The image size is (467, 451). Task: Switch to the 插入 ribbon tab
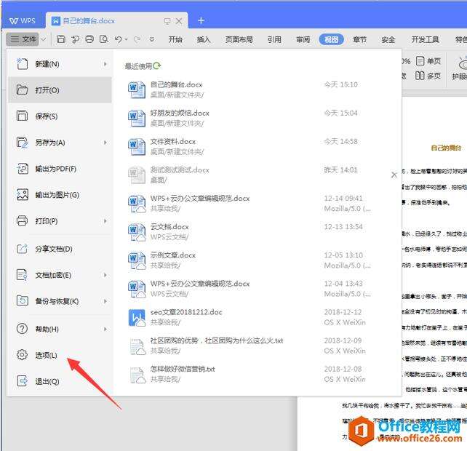click(x=204, y=40)
